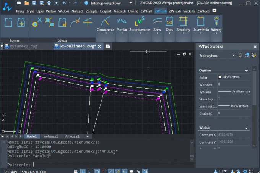The width and height of the screenshot is (260, 173).
Task: Click the Typ linii JakWarstwa value
Action: [234, 91]
